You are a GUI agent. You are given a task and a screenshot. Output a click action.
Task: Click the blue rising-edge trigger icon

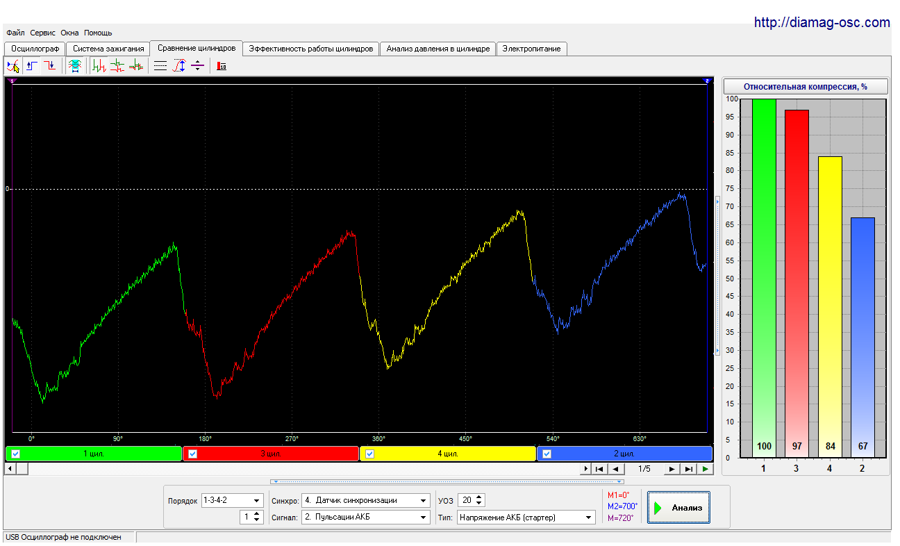coord(32,66)
